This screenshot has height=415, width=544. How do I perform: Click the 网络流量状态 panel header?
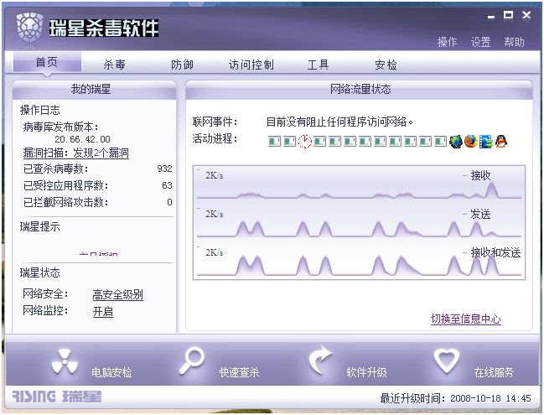tap(359, 90)
